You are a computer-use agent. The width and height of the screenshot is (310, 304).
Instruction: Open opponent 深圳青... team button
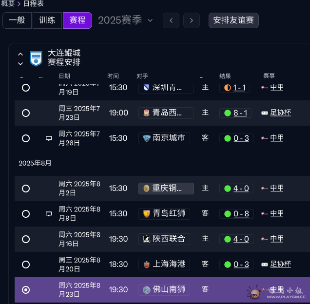166,88
